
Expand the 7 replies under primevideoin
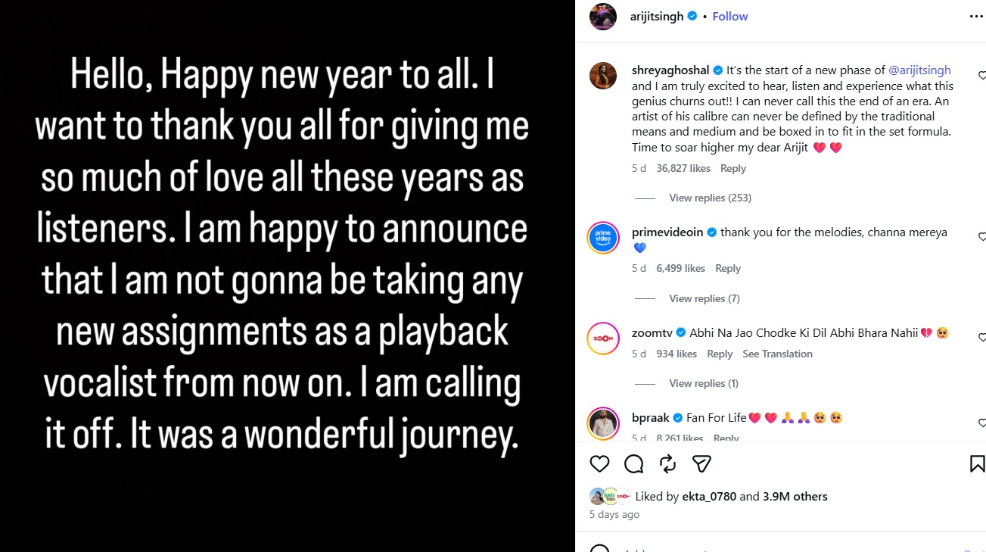coord(704,298)
